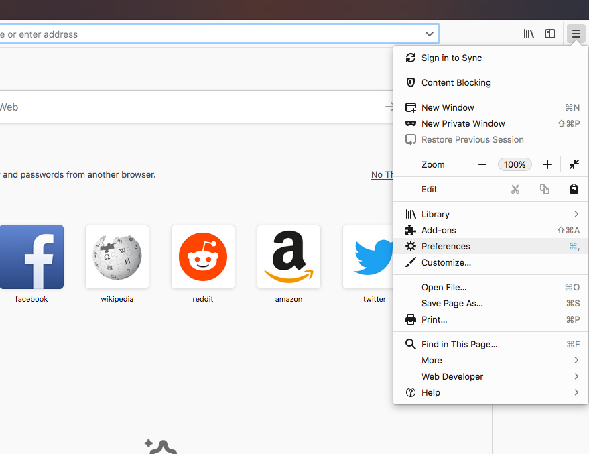Focus the address bar field
Image resolution: width=589 pixels, height=454 pixels.
pos(219,34)
